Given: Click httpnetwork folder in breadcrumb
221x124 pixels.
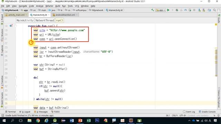Looking at the screenshot, I should coord(96,10).
